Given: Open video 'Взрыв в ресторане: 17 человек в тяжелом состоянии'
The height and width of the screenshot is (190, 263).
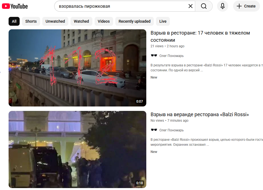Looking at the screenshot, I should 200,37.
